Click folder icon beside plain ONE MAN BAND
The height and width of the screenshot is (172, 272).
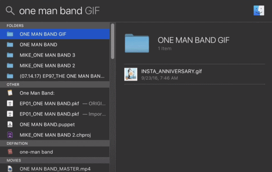pos(10,44)
